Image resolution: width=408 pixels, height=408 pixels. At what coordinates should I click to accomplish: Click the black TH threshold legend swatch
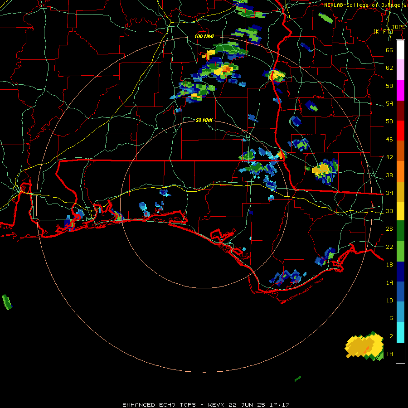[x=400, y=353]
